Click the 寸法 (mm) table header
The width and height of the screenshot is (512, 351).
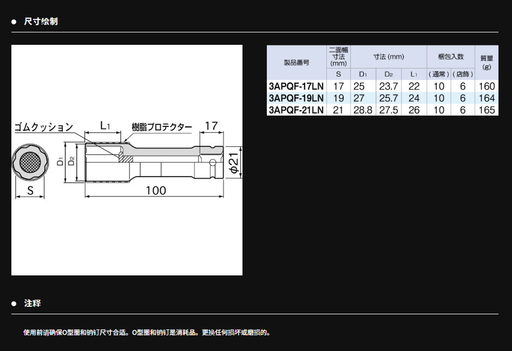(x=388, y=57)
